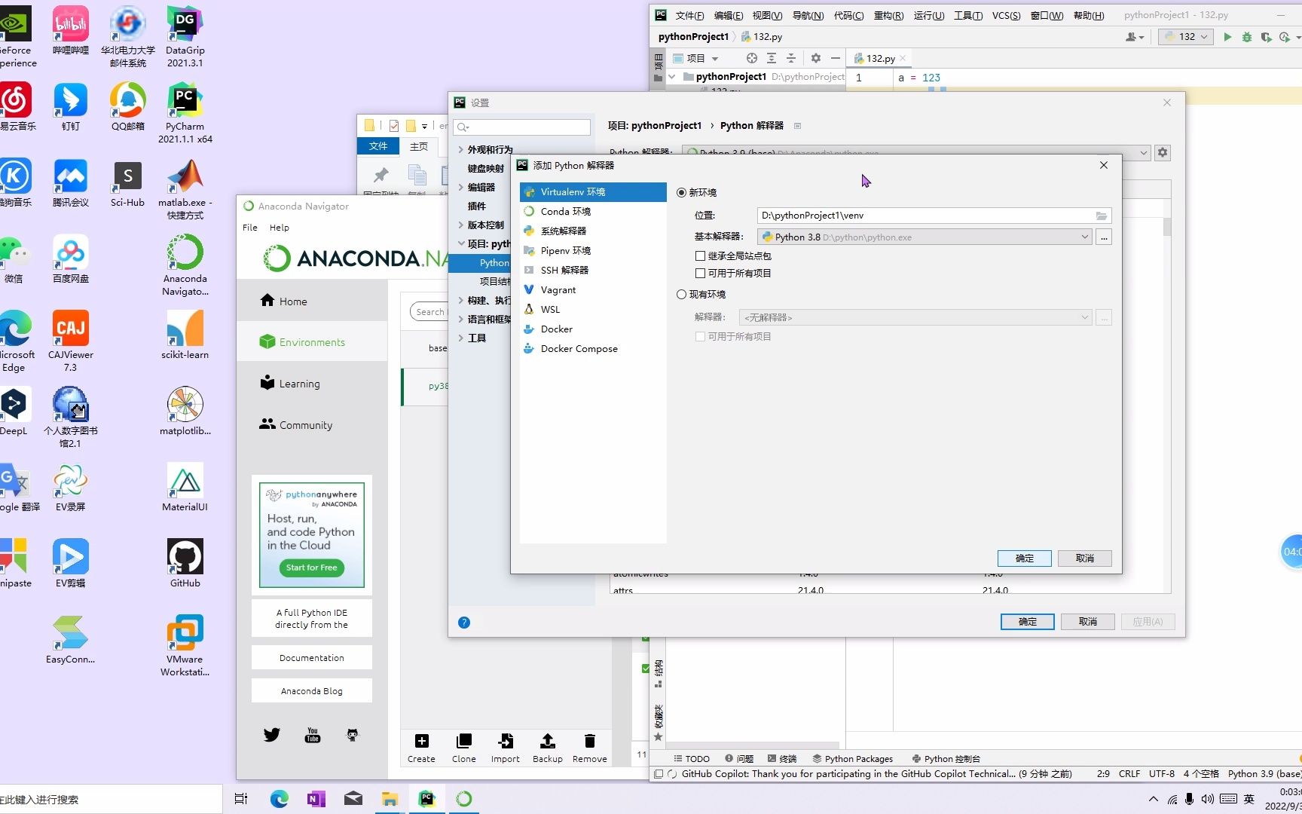The height and width of the screenshot is (814, 1302).
Task: Open PyCharm 编辑(E) menu
Action: [728, 15]
